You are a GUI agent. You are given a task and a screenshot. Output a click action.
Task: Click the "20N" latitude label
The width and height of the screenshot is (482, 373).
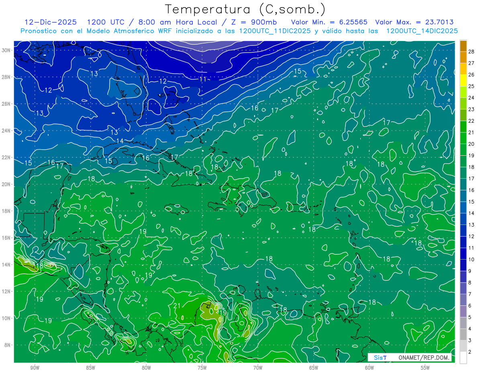click(x=6, y=184)
